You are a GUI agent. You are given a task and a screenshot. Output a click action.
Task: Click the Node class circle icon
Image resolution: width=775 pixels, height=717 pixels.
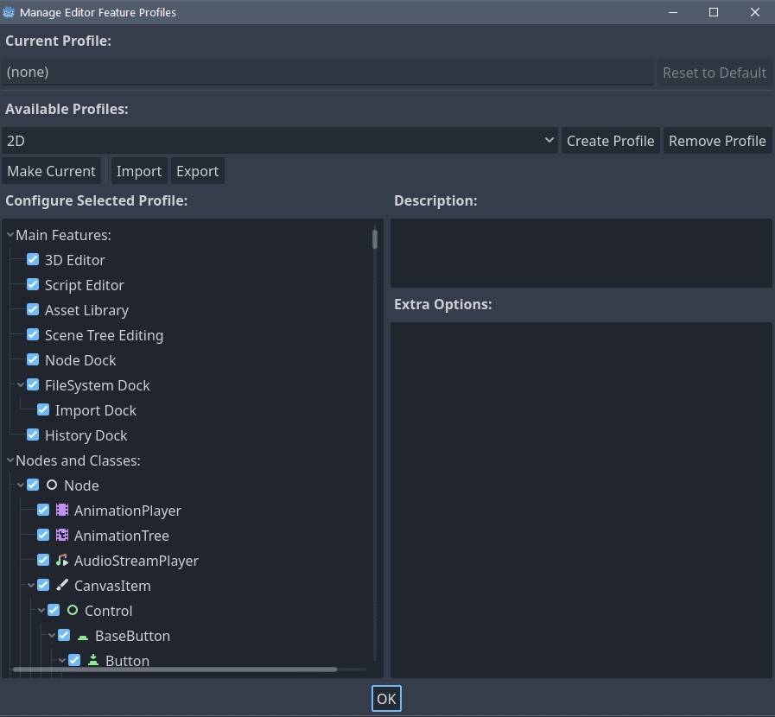(x=52, y=485)
